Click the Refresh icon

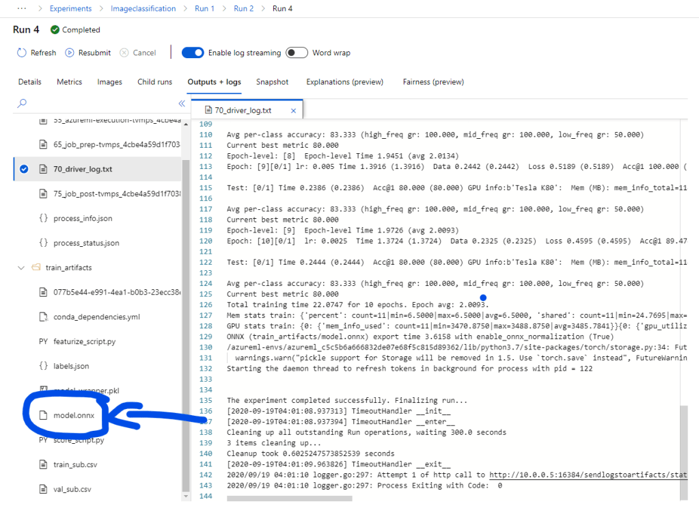(x=21, y=53)
